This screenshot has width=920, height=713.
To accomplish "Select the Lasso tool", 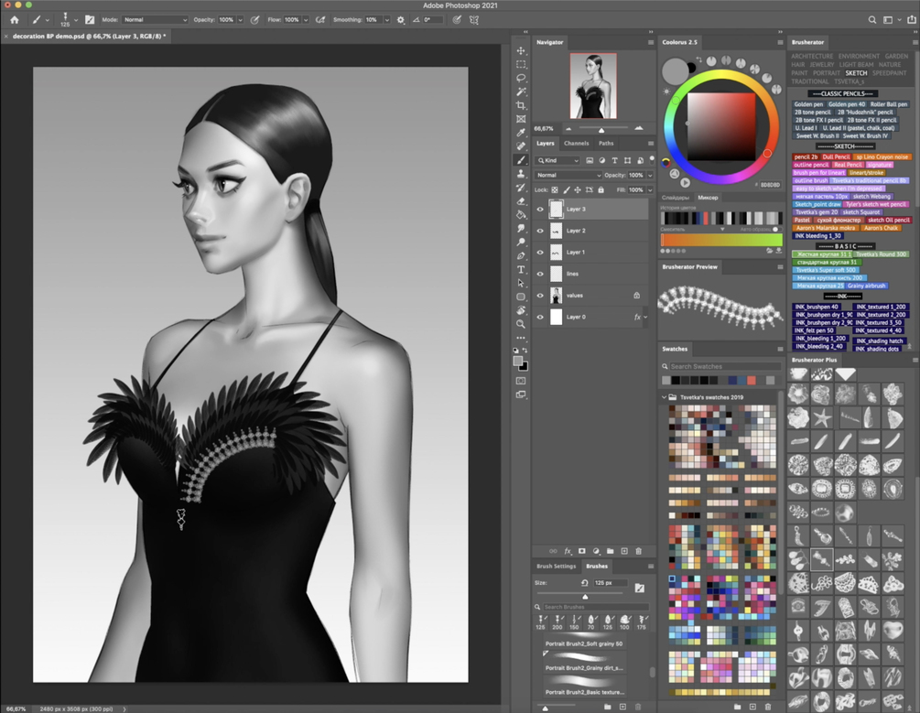I will 521,78.
